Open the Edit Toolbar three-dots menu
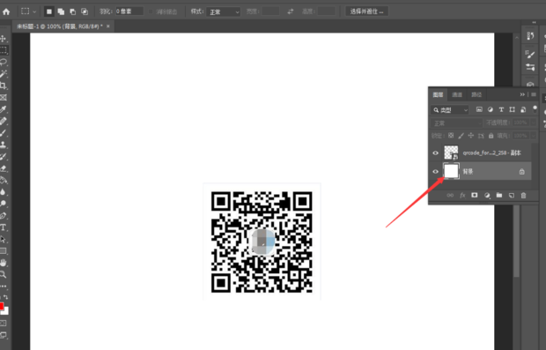This screenshot has height=350, width=546. click(4, 286)
